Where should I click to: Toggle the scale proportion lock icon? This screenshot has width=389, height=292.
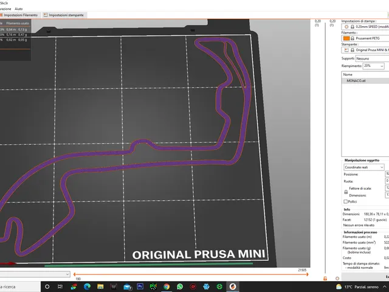pos(346,192)
